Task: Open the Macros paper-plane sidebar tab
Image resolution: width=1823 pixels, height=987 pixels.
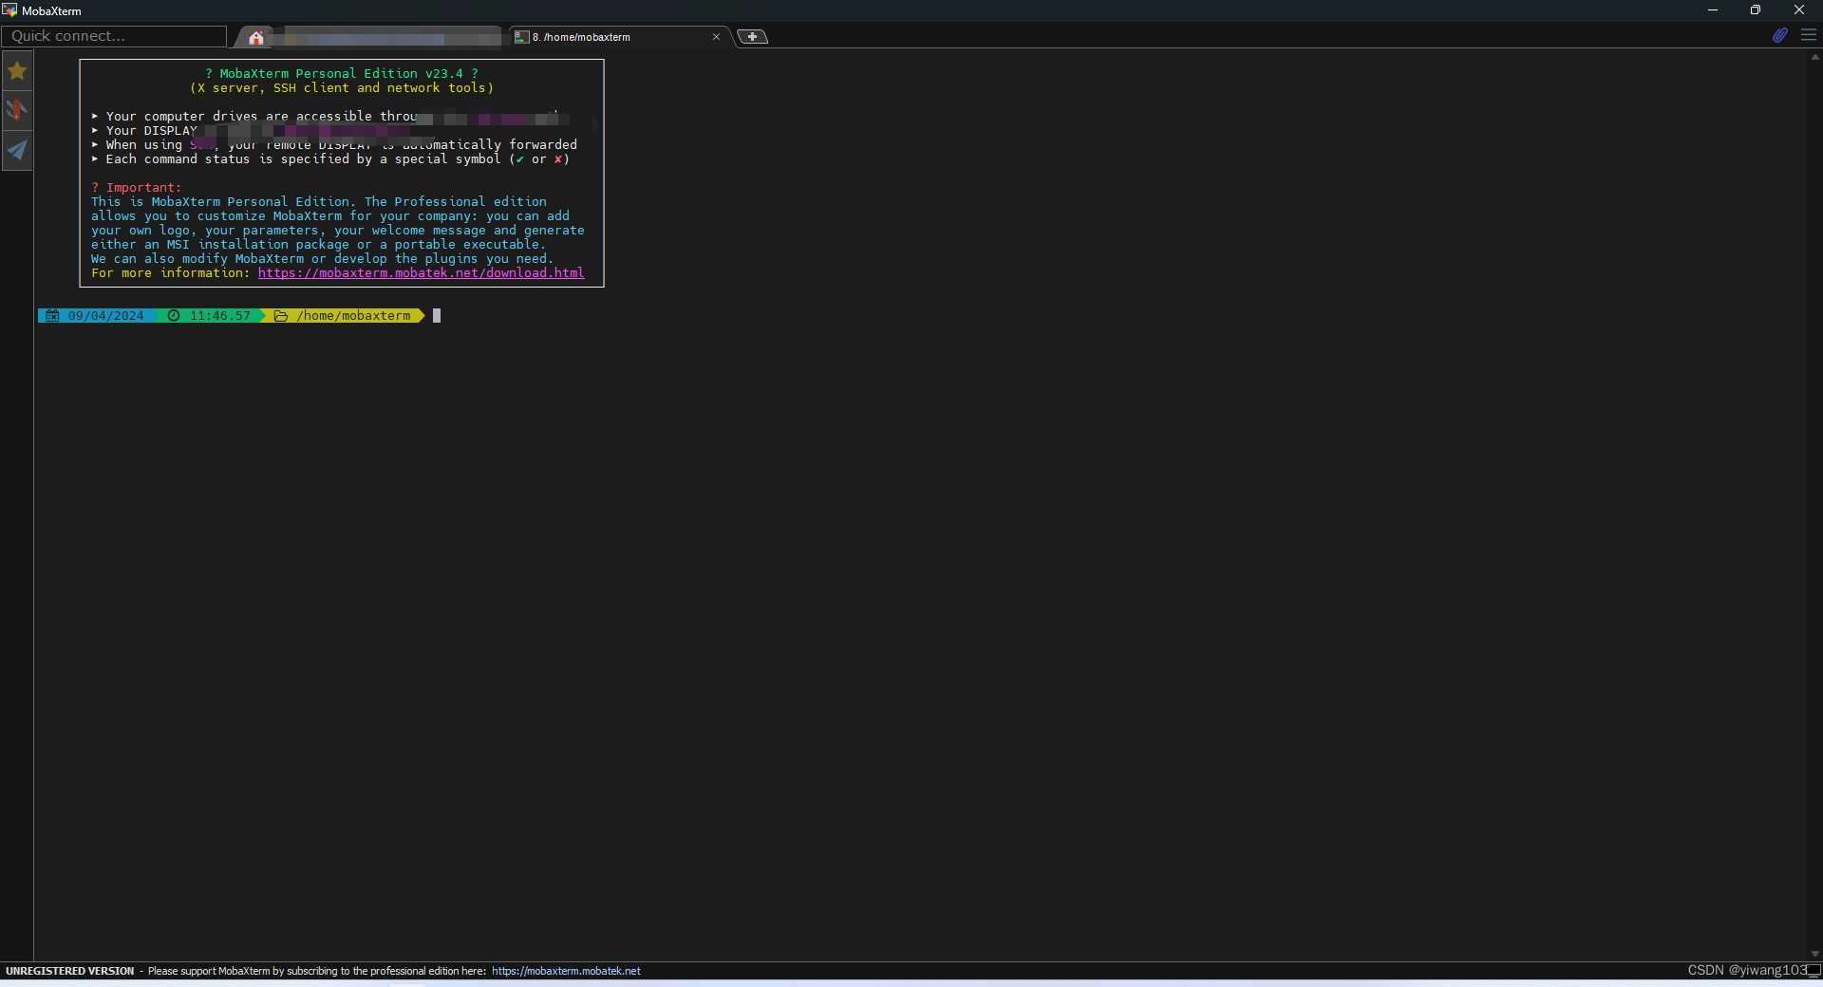Action: point(17,150)
